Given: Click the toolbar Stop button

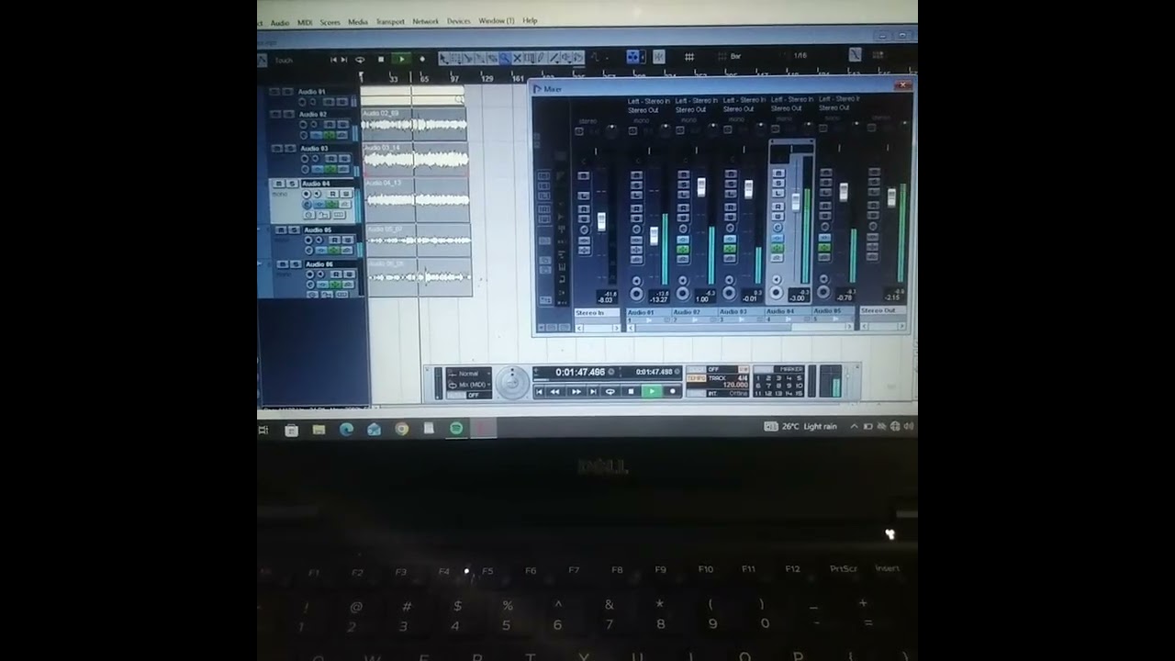Looking at the screenshot, I should coord(381,59).
